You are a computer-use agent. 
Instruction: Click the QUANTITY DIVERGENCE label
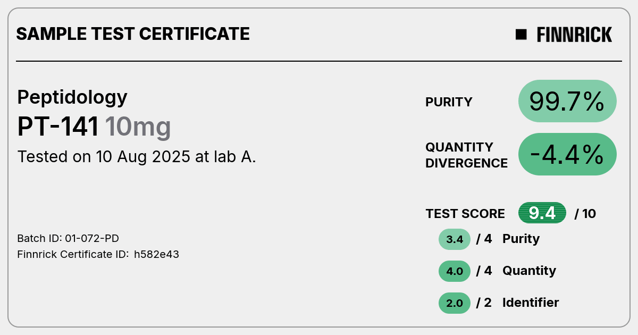(466, 155)
